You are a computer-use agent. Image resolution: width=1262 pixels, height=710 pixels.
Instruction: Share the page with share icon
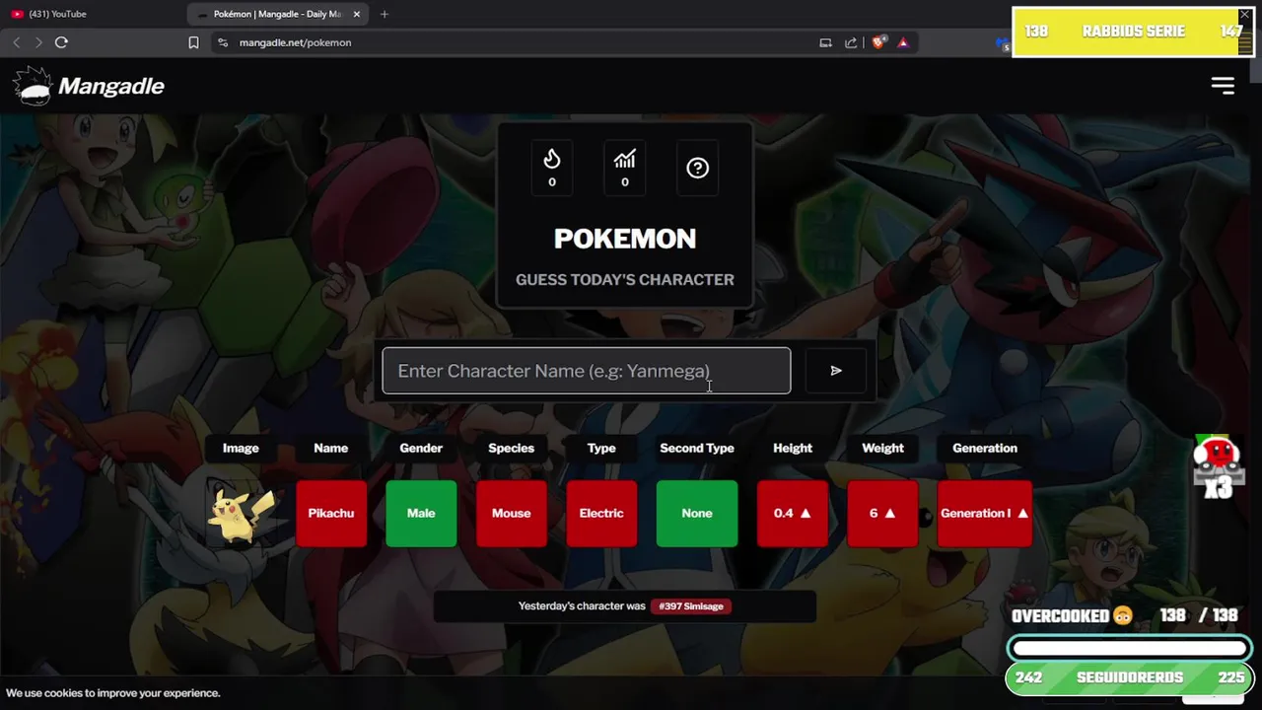851,42
